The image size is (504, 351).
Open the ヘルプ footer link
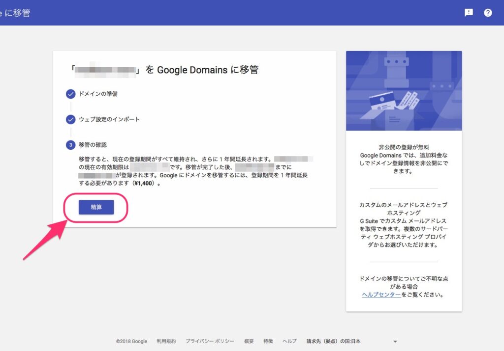coord(289,341)
